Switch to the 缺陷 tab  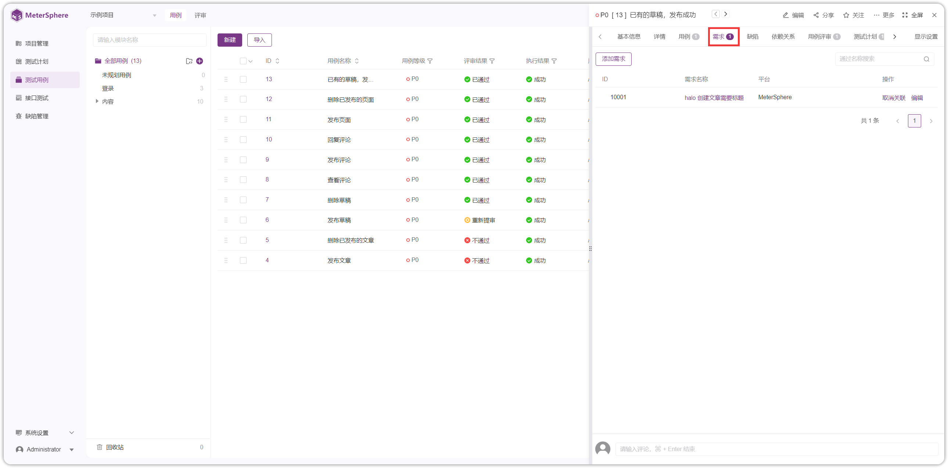tap(753, 36)
